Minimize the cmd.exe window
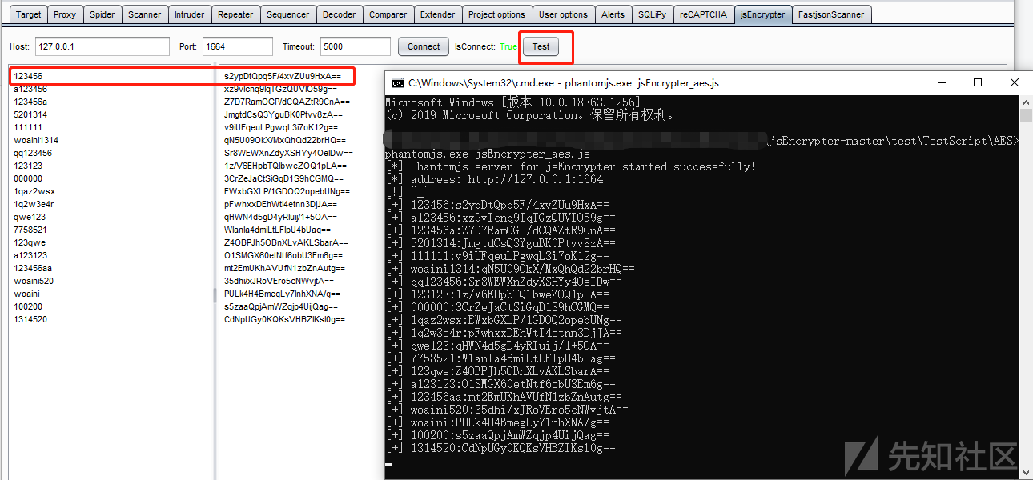The width and height of the screenshot is (1033, 480). [941, 82]
